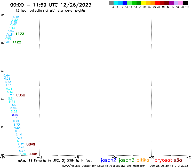Click the 70 (ft) scale label
This screenshot has height=168, width=191.
pyautogui.click(x=185, y=7)
